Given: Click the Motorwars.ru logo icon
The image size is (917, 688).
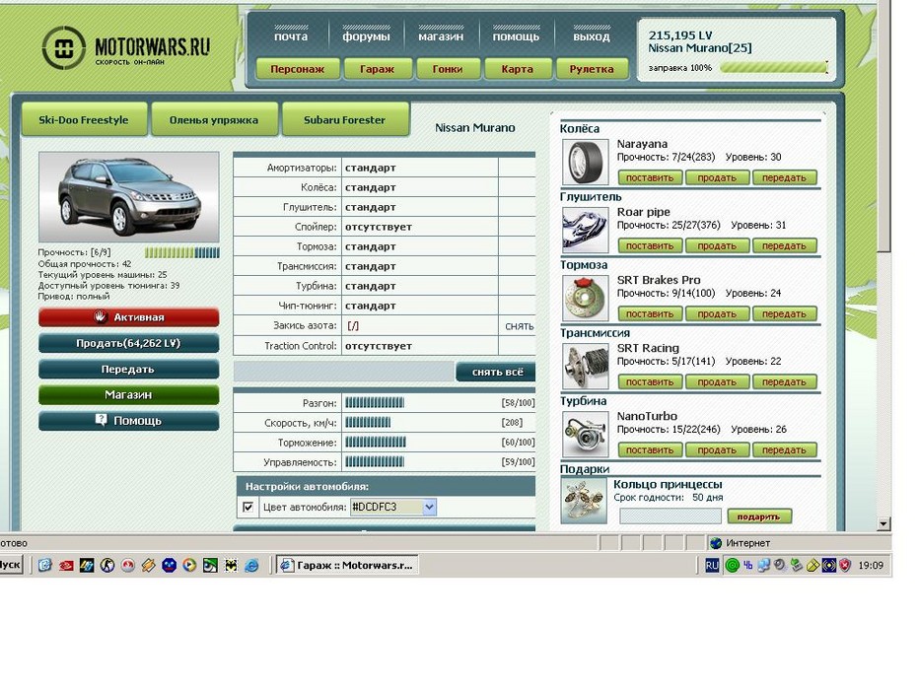Looking at the screenshot, I should pos(64,48).
